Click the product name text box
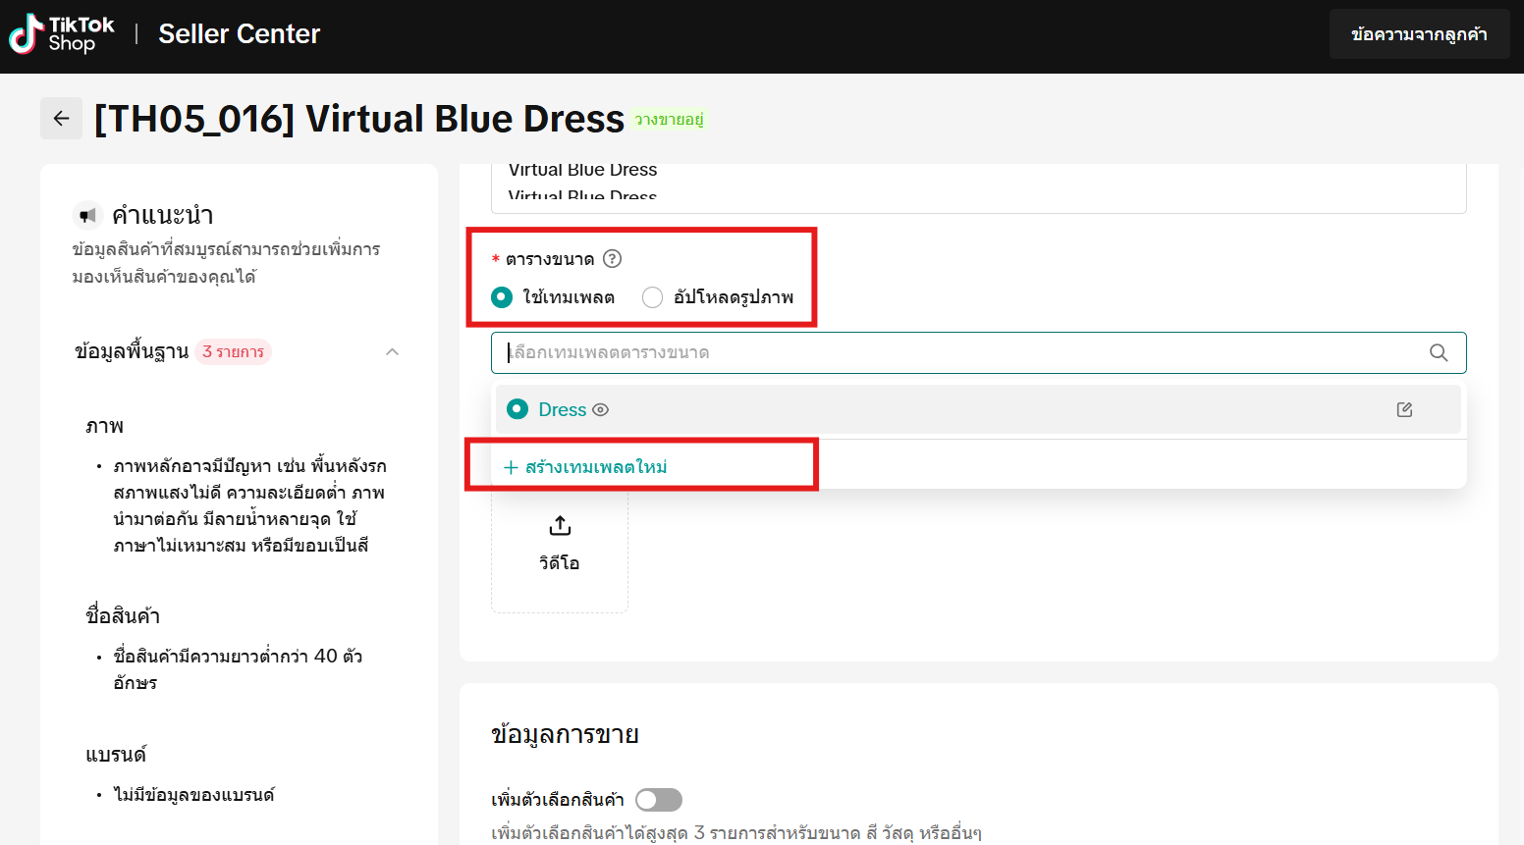Image resolution: width=1524 pixels, height=845 pixels. pyautogui.click(x=977, y=186)
